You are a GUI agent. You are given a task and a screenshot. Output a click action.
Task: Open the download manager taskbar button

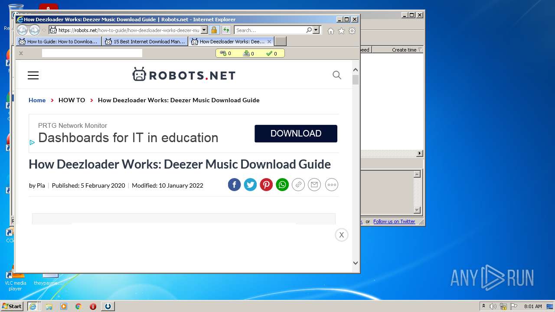pyautogui.click(x=108, y=306)
